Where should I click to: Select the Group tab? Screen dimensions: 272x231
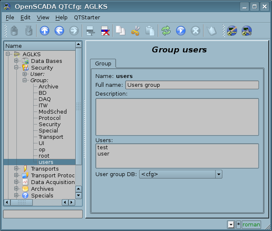pyautogui.click(x=103, y=63)
